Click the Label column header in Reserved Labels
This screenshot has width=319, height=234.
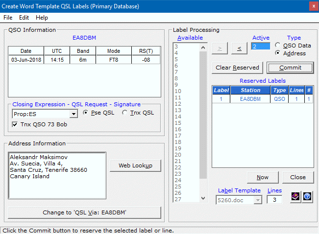221,90
